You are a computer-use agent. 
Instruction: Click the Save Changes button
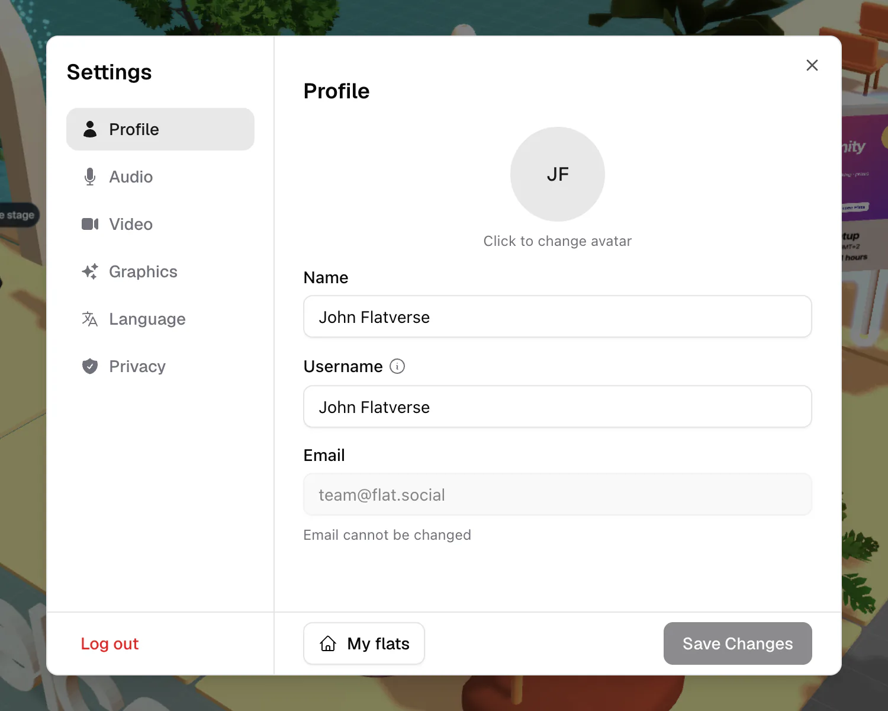(738, 643)
